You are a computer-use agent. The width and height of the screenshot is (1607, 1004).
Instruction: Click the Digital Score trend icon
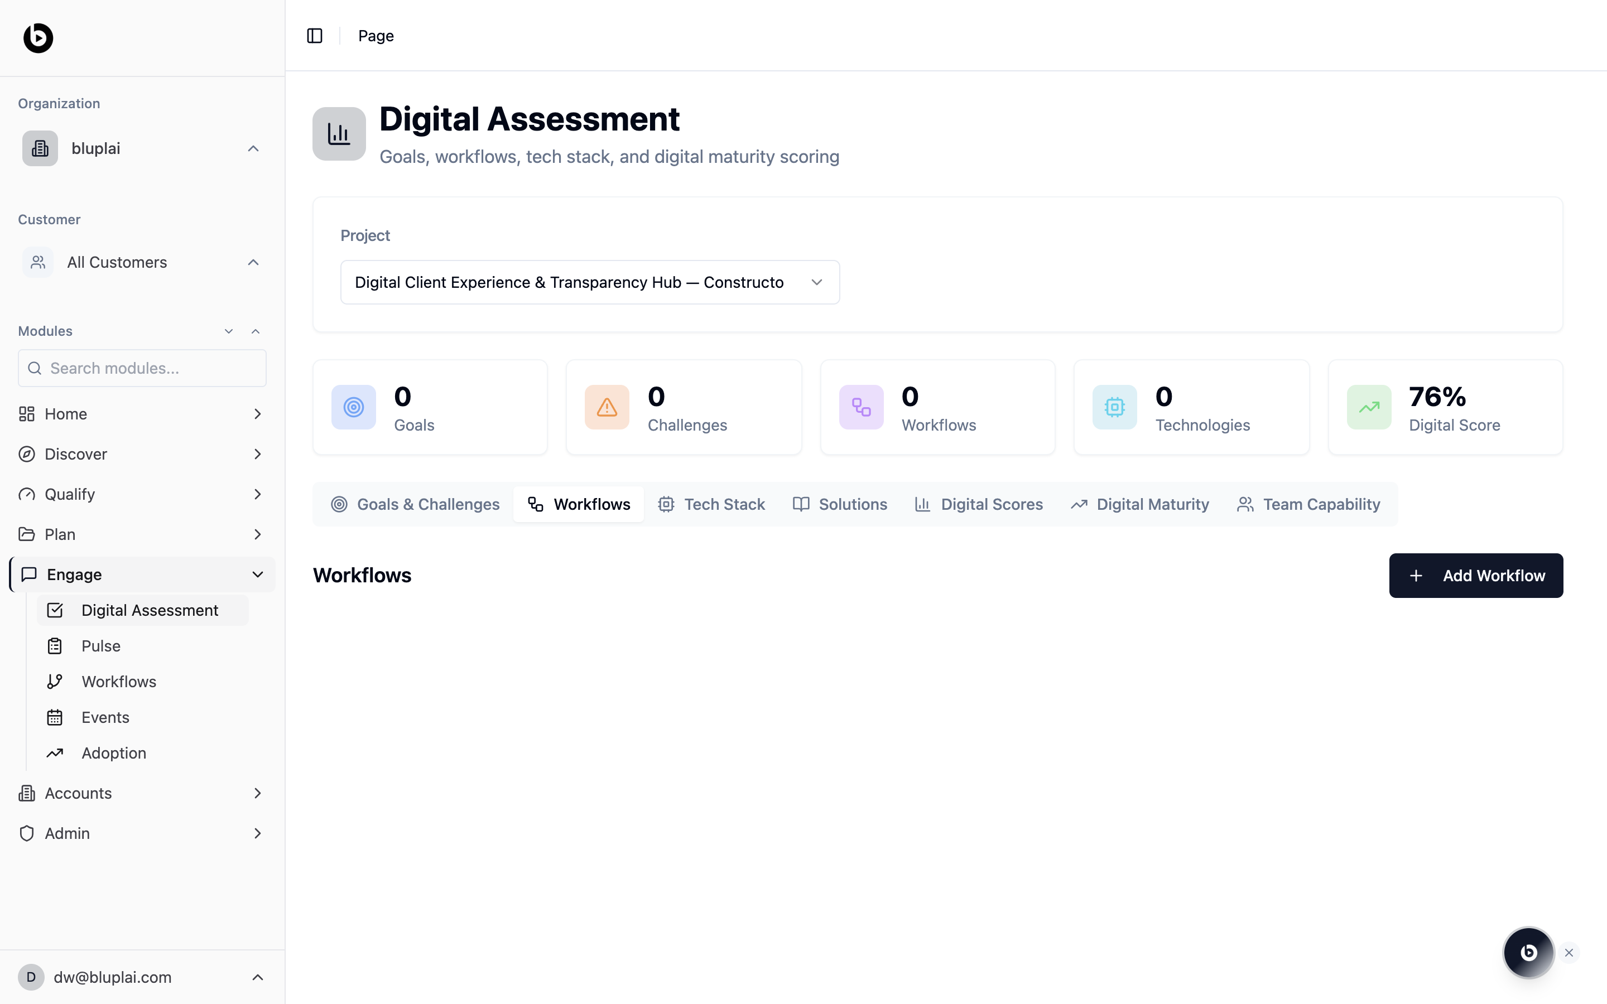1369,407
